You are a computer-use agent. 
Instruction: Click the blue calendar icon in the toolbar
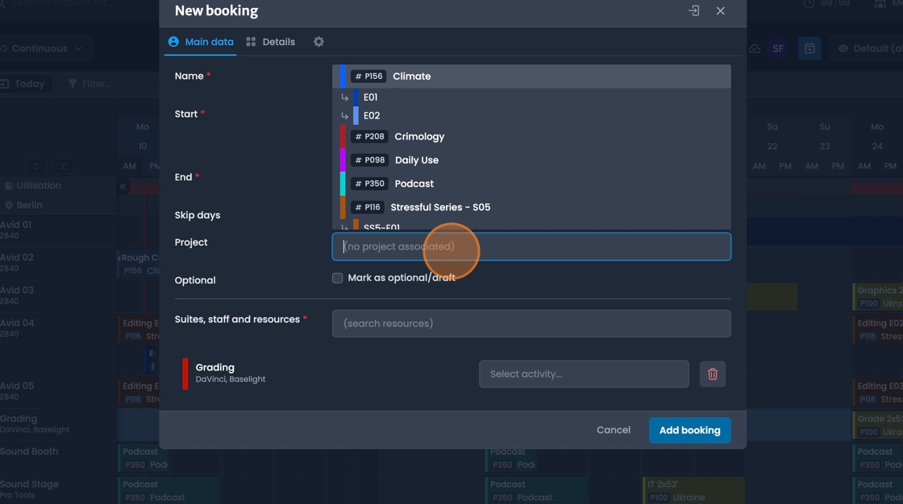pyautogui.click(x=809, y=48)
